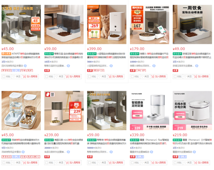Tick the compare checkbox under ¥239.00 feeder

click(47, 163)
